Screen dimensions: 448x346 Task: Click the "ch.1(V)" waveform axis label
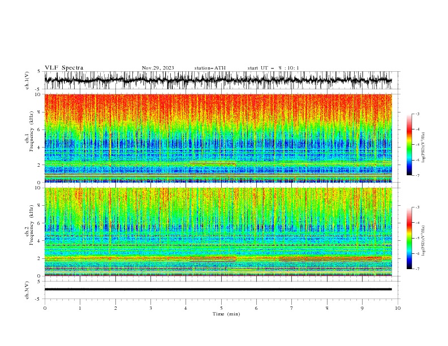pyautogui.click(x=27, y=80)
